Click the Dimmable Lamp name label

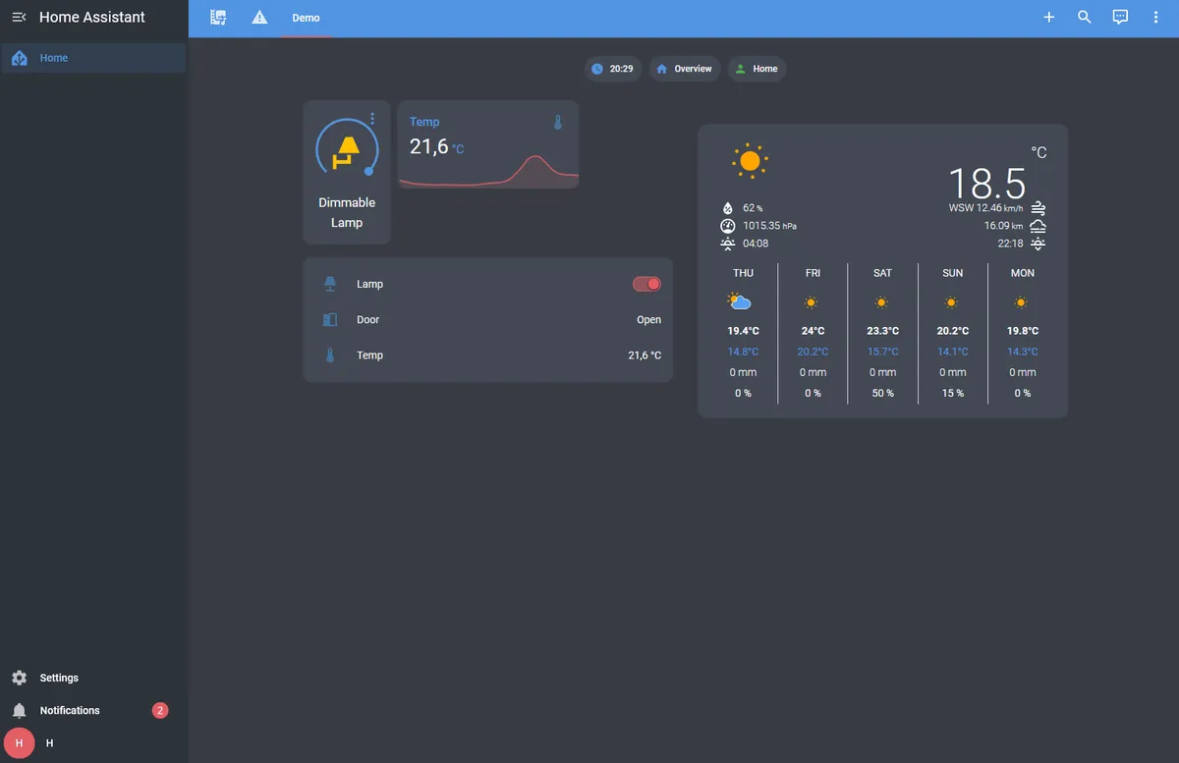[347, 212]
